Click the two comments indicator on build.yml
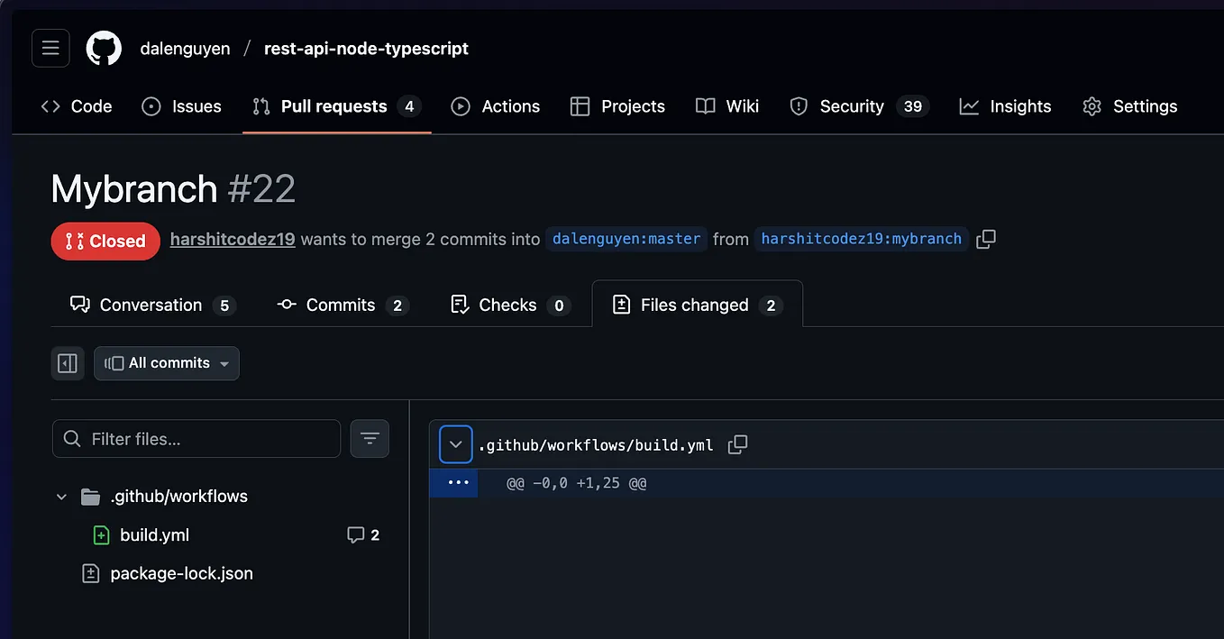The height and width of the screenshot is (639, 1224). [363, 534]
